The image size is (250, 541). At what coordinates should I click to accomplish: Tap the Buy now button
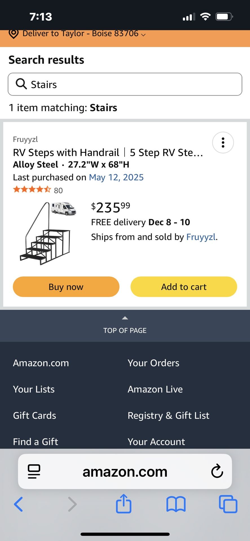[66, 287]
